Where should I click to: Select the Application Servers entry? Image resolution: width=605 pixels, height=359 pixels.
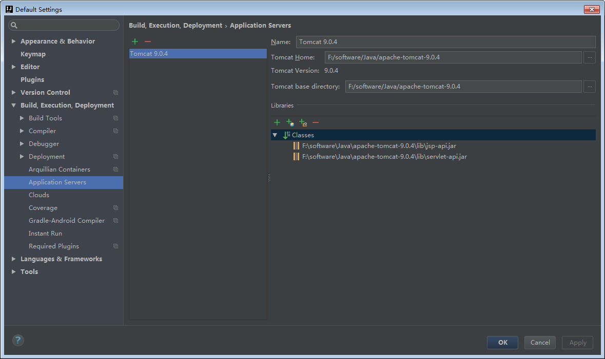64,182
